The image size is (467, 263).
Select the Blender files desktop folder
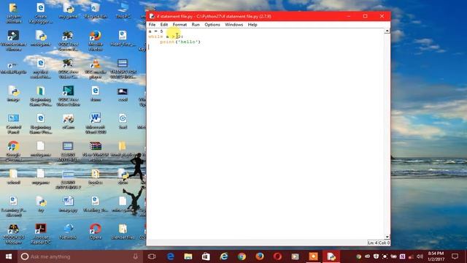[123, 232]
